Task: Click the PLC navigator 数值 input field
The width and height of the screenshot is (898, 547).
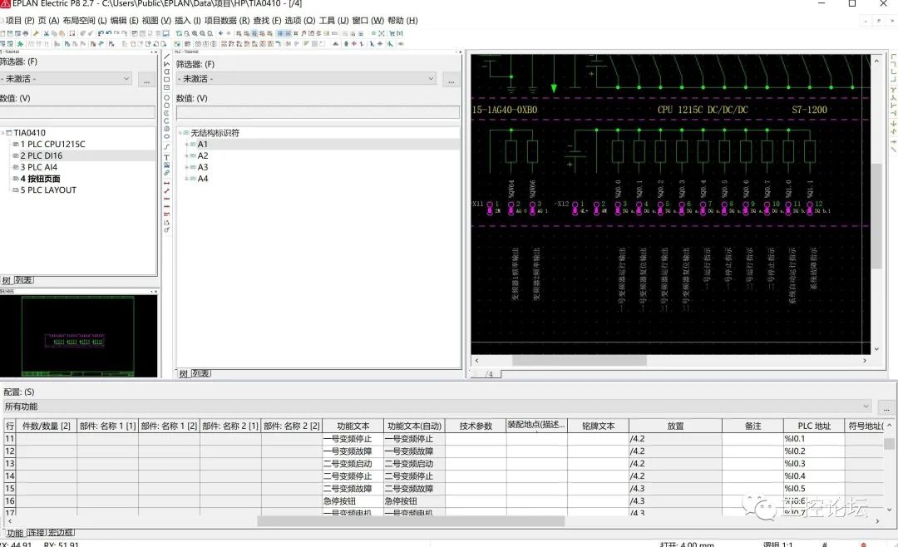Action: click(x=318, y=112)
